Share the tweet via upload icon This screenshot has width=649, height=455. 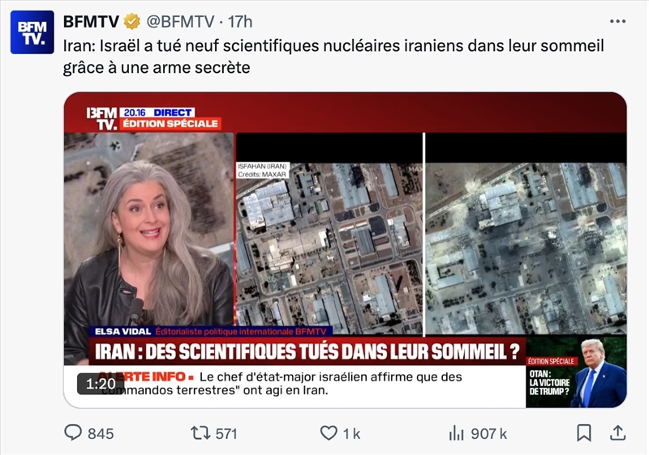pos(617,433)
